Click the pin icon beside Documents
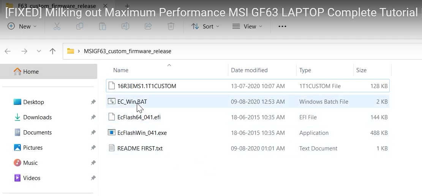Image resolution: width=422 pixels, height=196 pixels. tap(93, 133)
